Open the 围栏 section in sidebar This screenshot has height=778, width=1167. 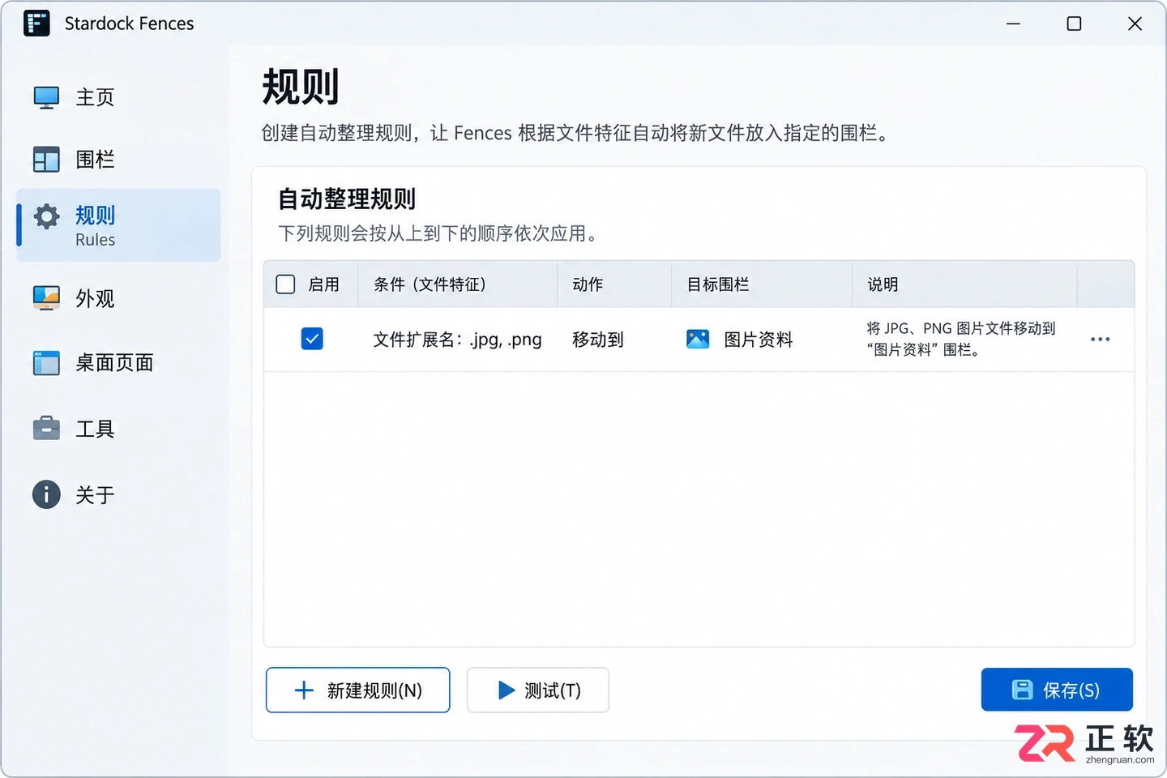coord(118,160)
